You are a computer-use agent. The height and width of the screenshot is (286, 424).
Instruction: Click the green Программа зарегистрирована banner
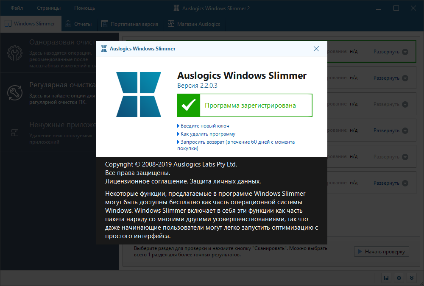click(x=244, y=105)
